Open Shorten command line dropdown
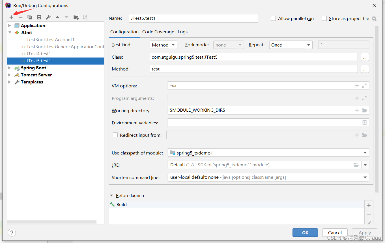The height and width of the screenshot is (243, 385). (x=268, y=177)
